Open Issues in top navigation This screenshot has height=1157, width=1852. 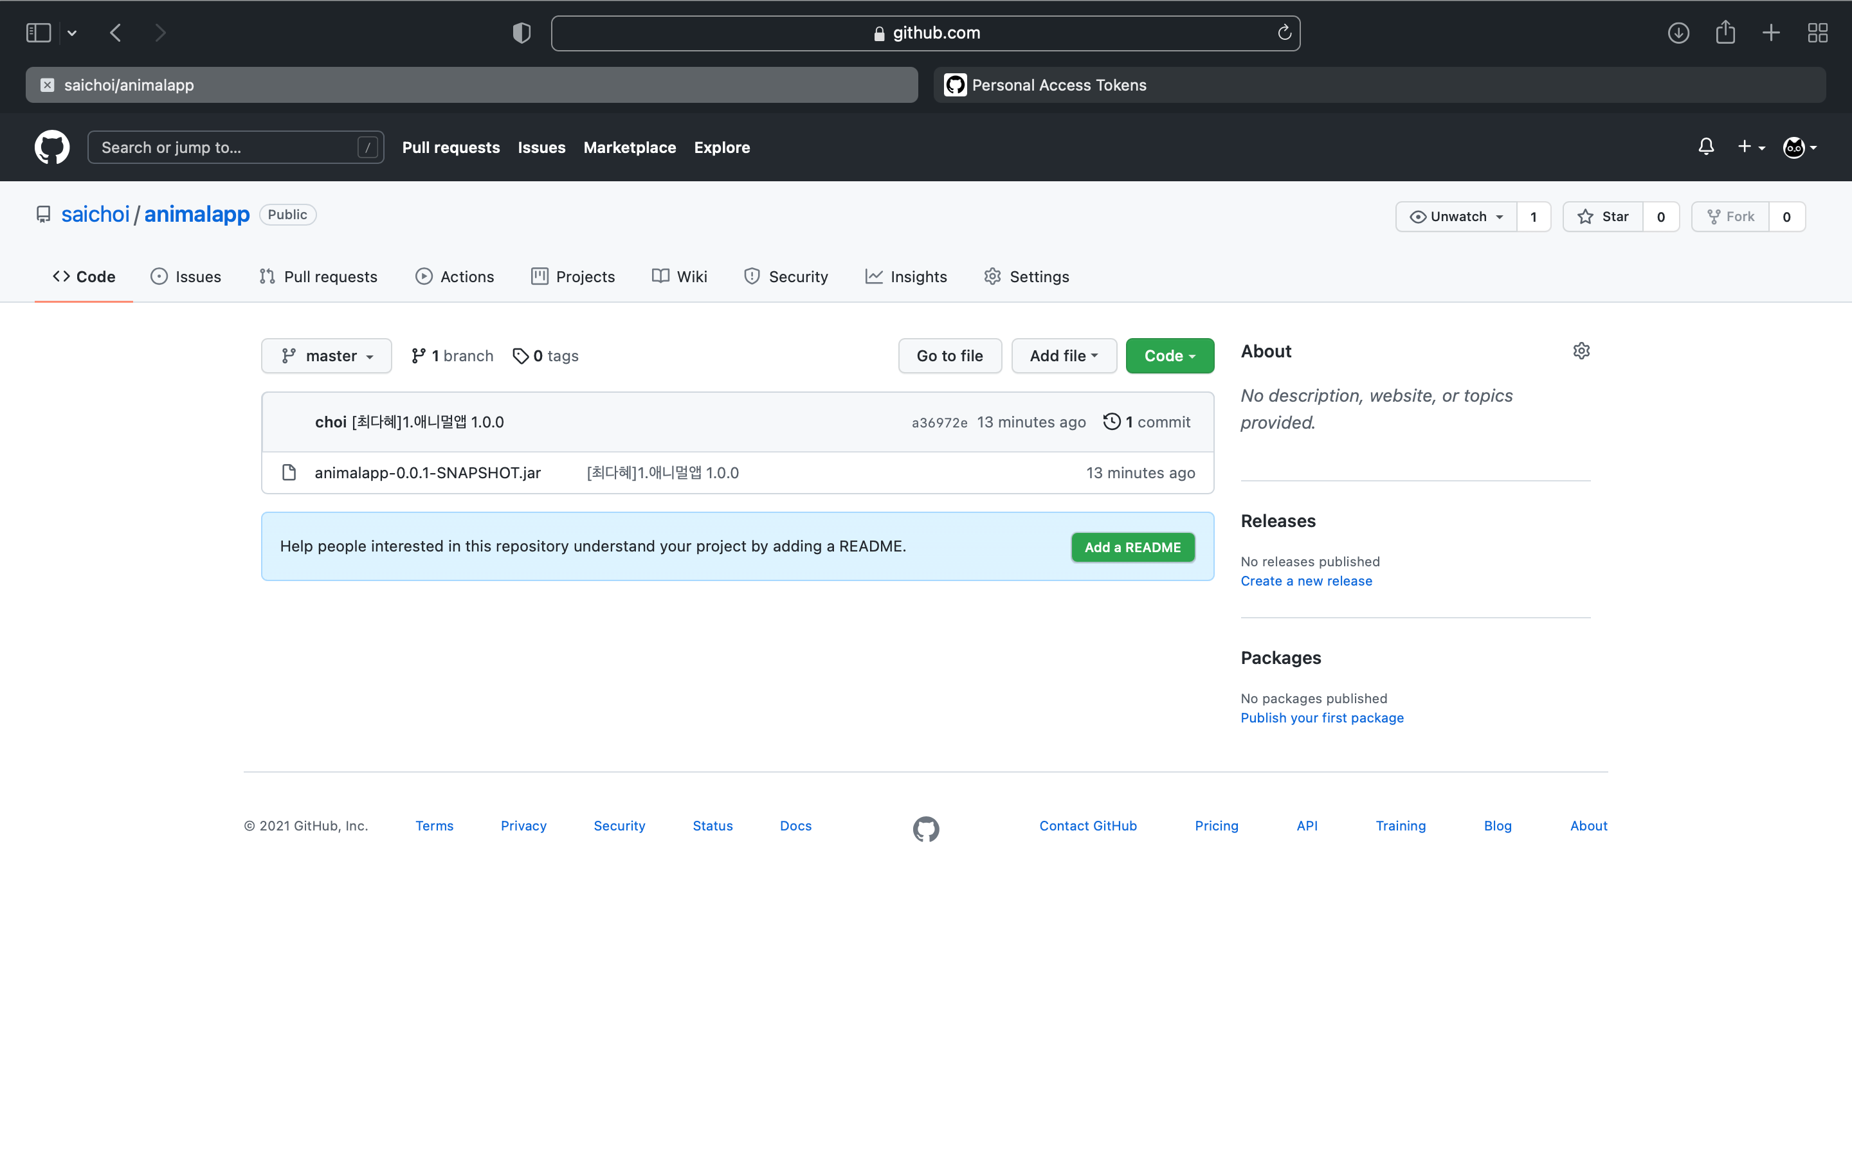[x=541, y=147]
